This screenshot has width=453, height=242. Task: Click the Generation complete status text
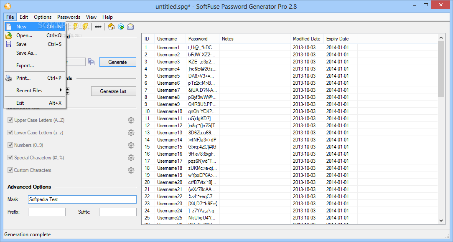pos(28,234)
